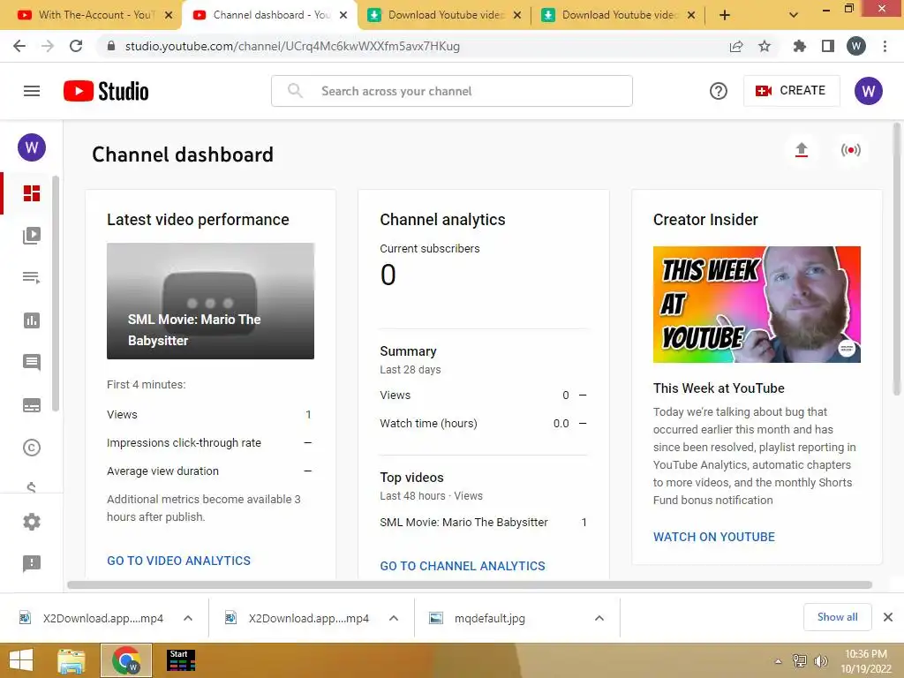904x678 pixels.
Task: Open the Windows Start button
Action: click(21, 660)
